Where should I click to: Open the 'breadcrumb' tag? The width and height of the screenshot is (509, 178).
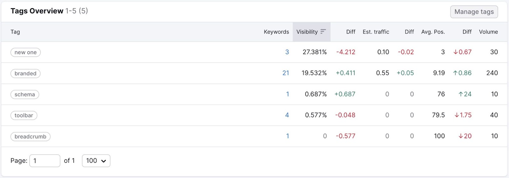(x=31, y=137)
